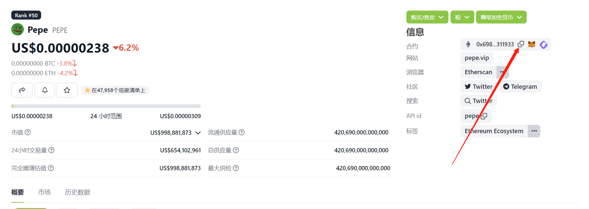
Task: Switch to the 历史数据 tab
Action: (78, 192)
